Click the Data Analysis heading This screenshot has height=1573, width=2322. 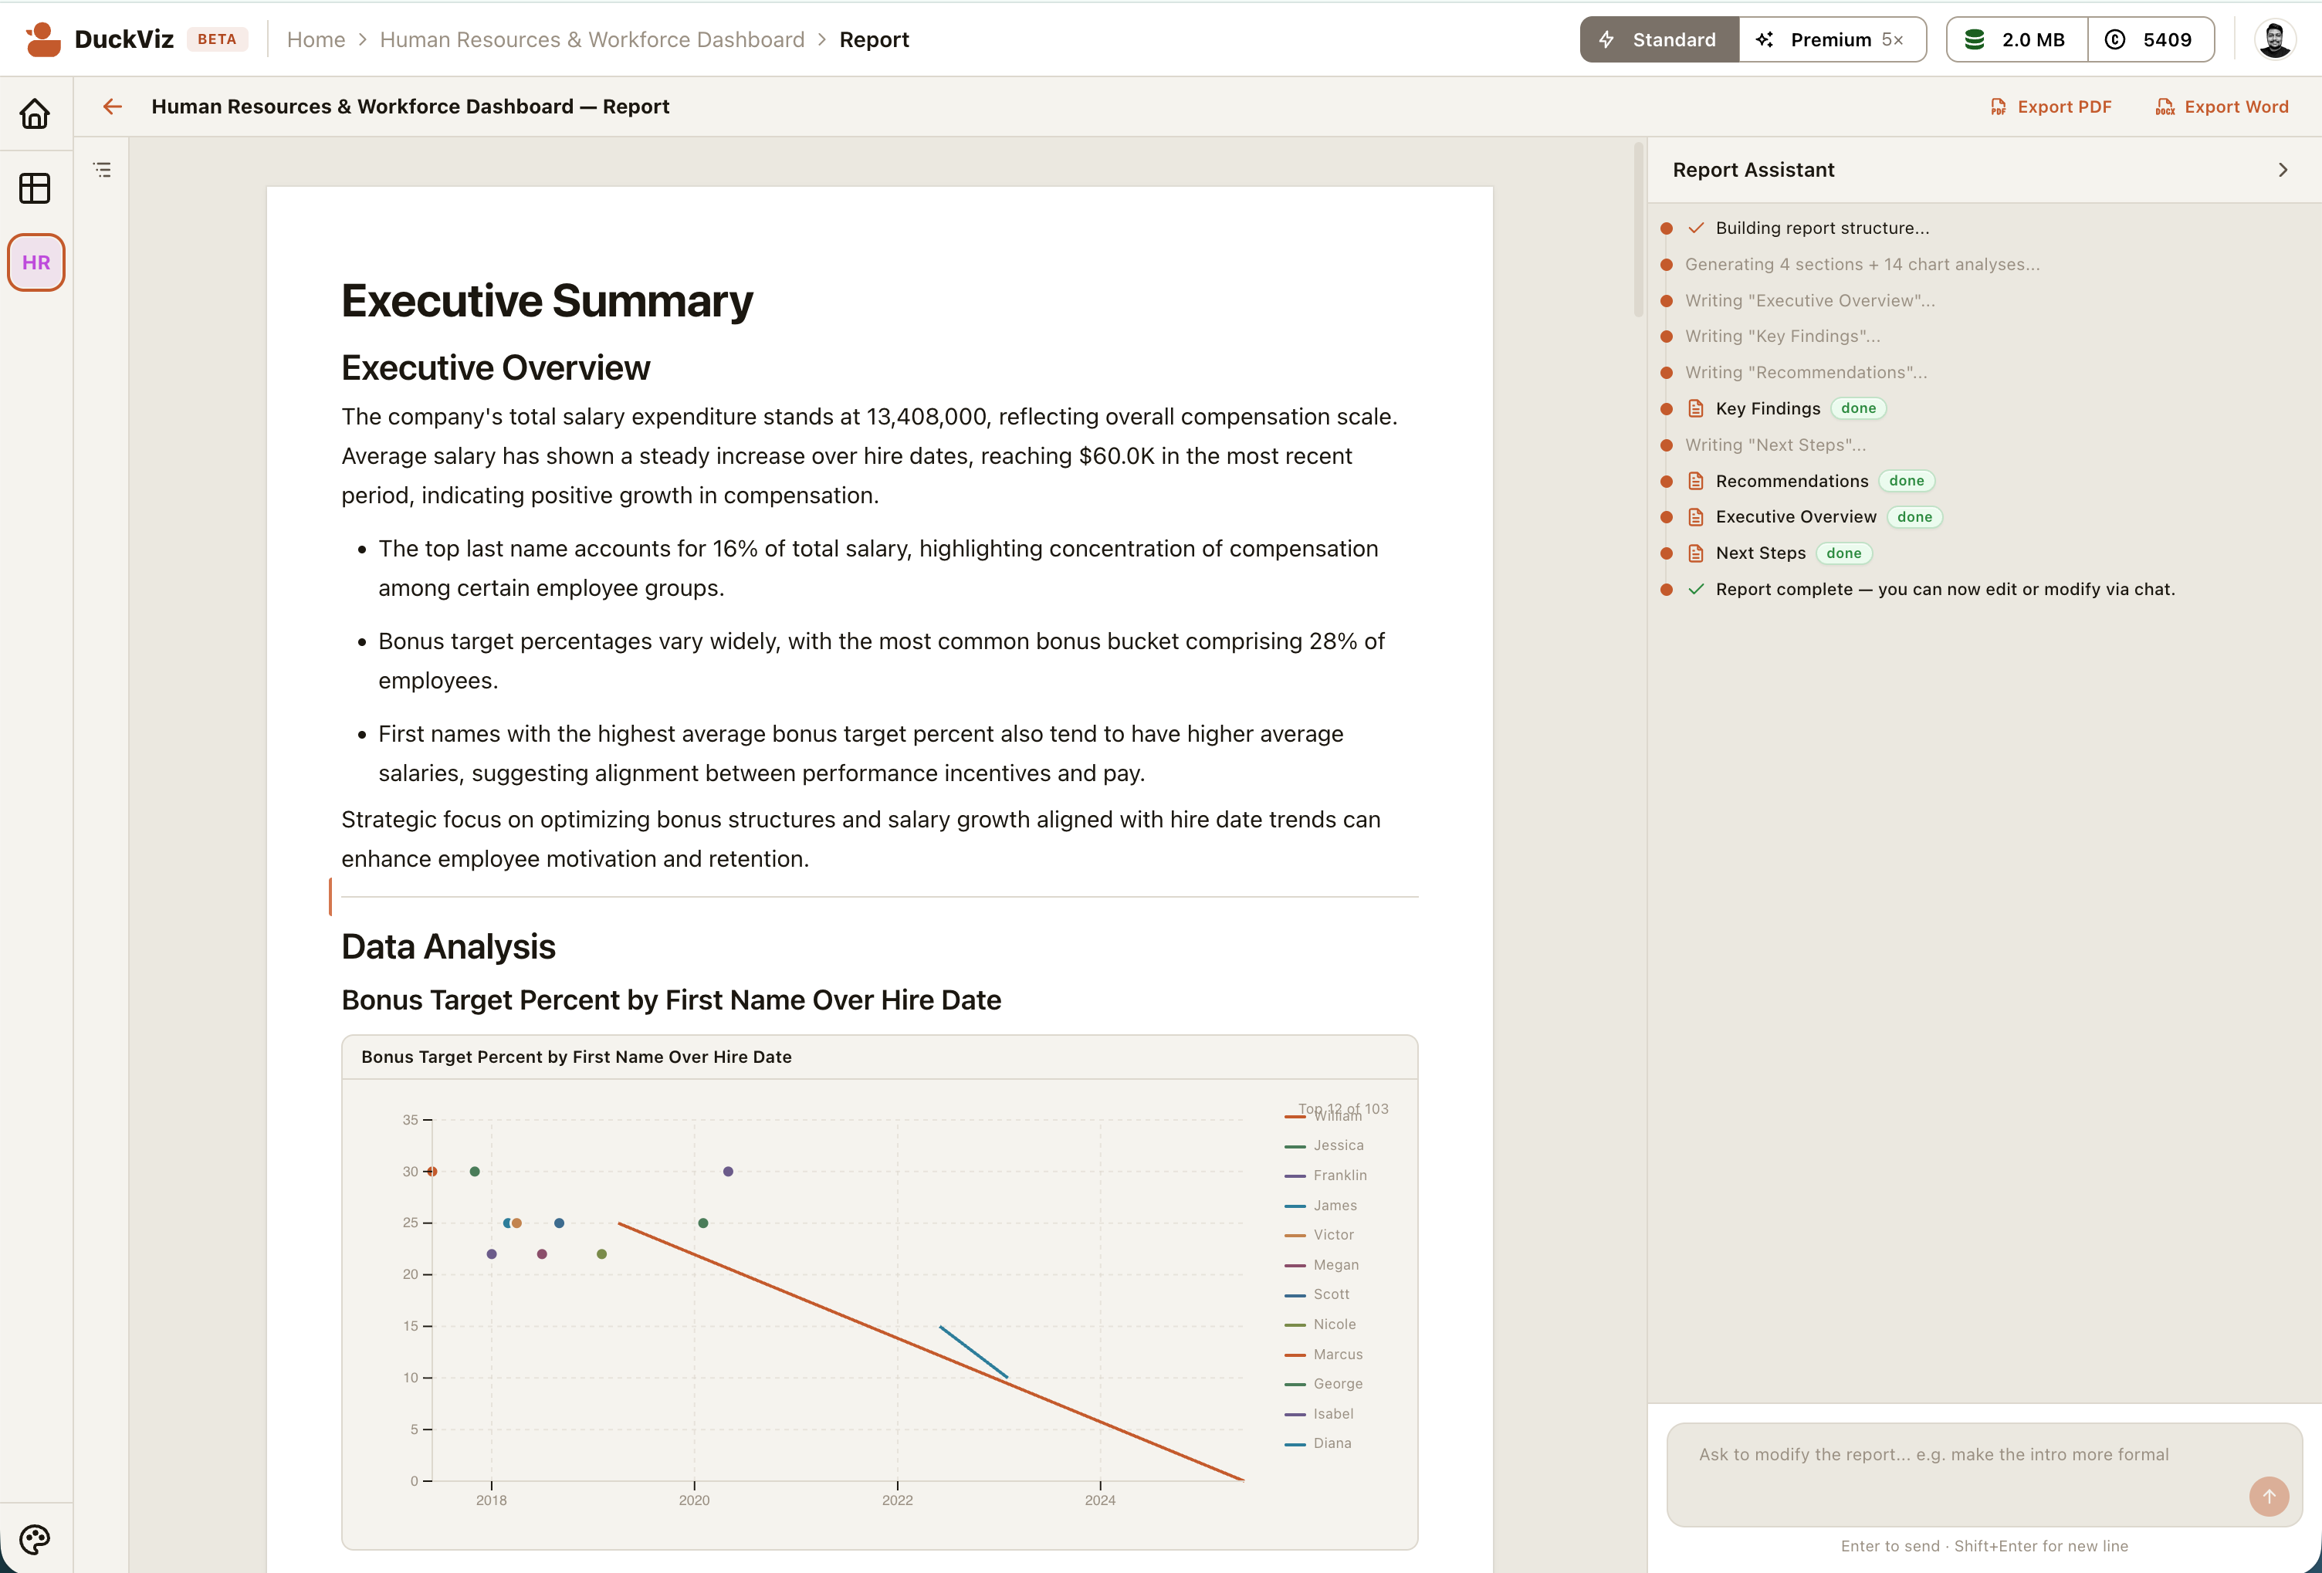coord(448,947)
